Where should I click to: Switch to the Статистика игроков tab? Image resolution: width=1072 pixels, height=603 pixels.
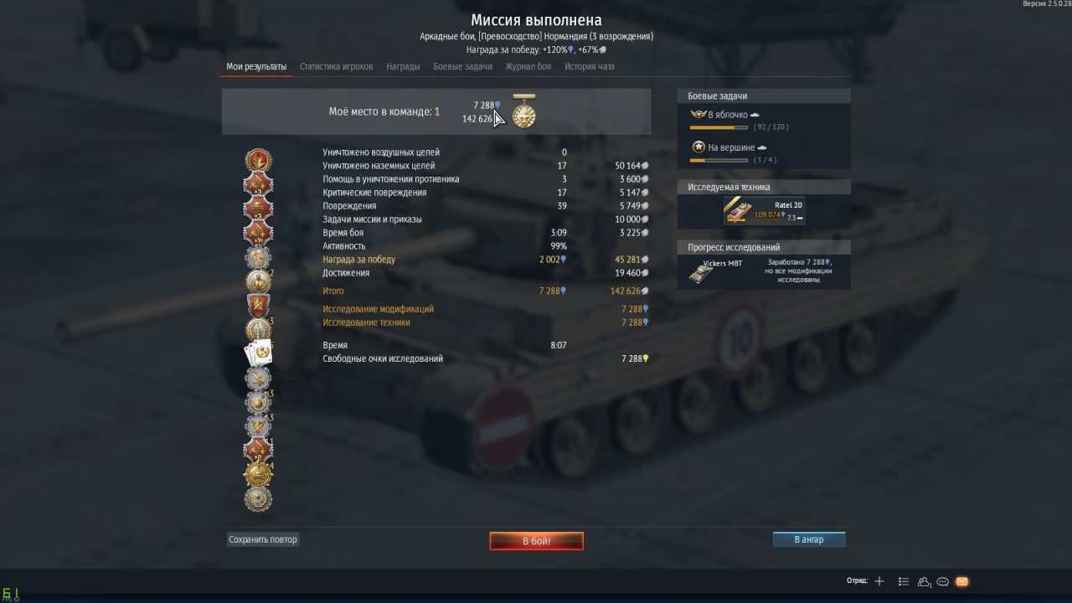coord(337,66)
